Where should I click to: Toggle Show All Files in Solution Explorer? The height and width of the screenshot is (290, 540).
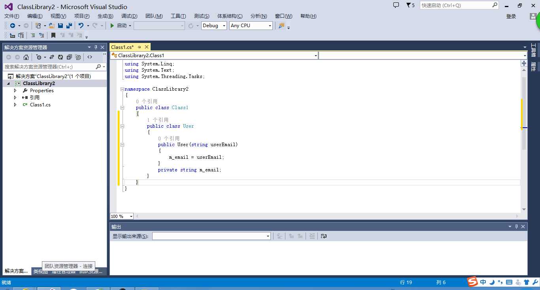78,57
